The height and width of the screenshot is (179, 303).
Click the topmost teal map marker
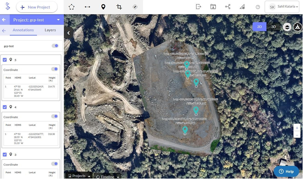[186, 65]
